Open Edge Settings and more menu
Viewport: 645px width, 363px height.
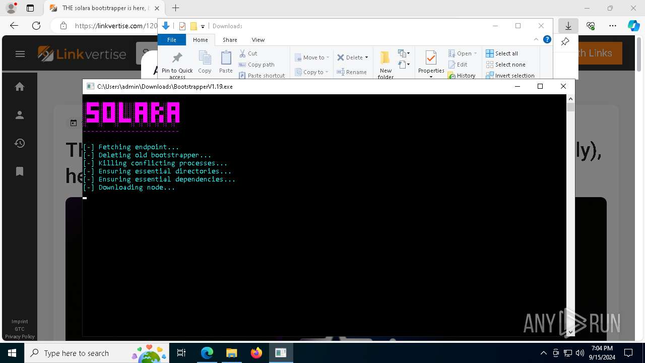(613, 26)
